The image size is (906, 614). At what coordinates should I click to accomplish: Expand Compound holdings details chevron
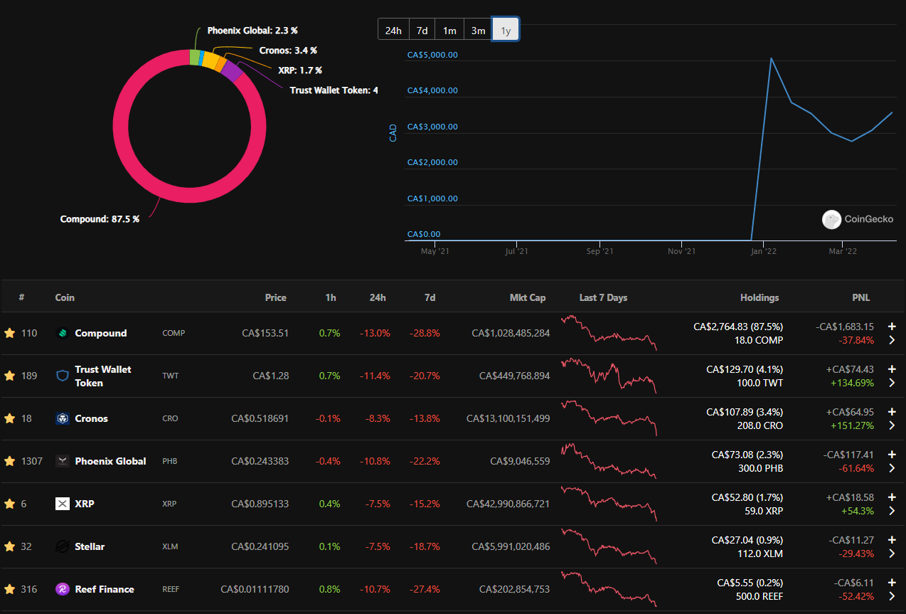coord(892,340)
